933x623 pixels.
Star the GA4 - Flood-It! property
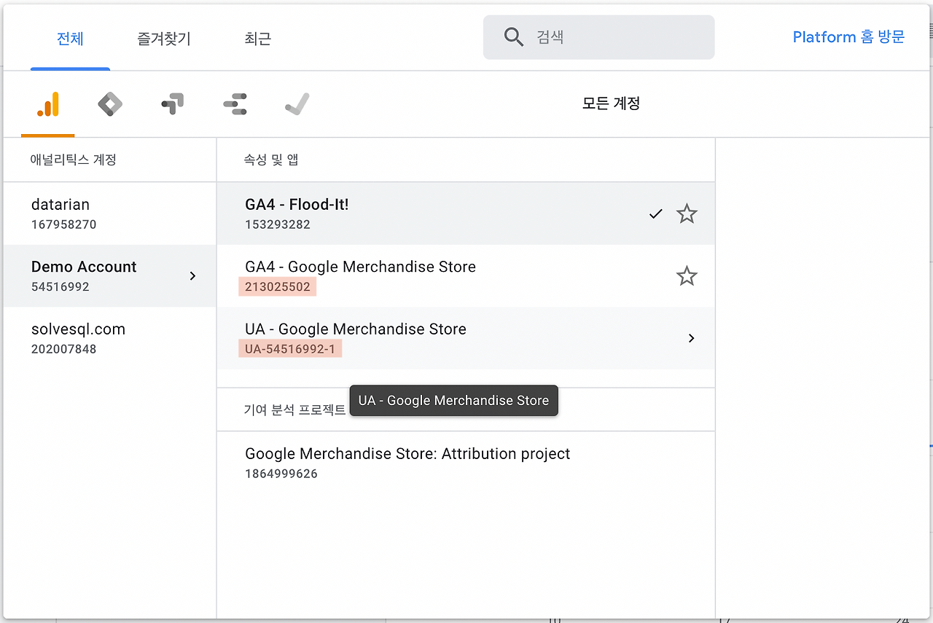[687, 214]
